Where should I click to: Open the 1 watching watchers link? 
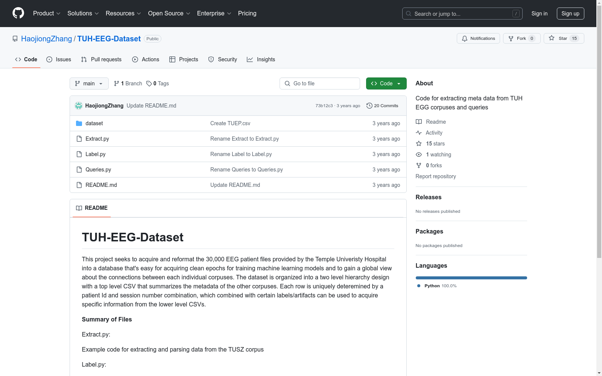pos(438,155)
